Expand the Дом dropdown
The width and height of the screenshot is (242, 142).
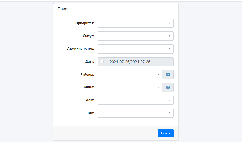[x=135, y=100]
